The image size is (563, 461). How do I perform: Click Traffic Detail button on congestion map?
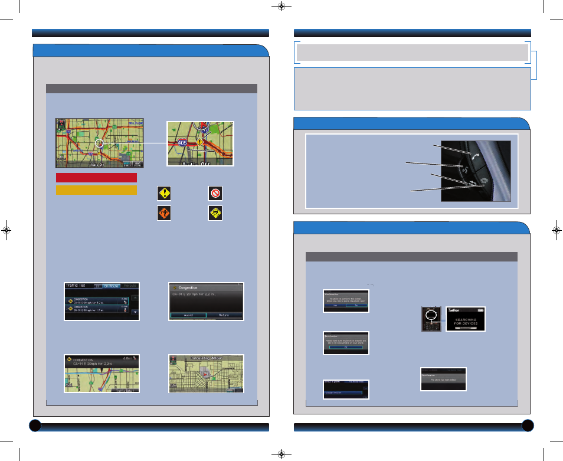[125, 391]
